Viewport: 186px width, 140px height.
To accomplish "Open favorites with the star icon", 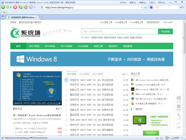I will click(x=4, y=12).
